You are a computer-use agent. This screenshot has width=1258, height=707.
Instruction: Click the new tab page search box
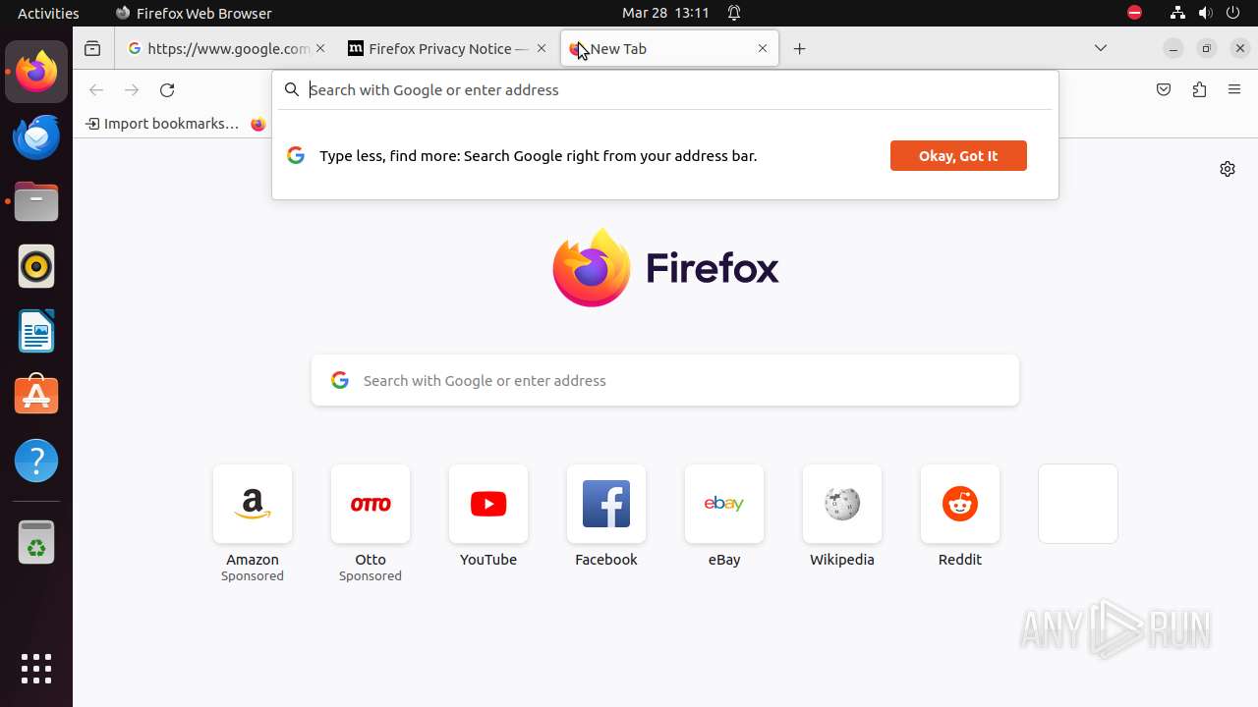click(x=665, y=380)
